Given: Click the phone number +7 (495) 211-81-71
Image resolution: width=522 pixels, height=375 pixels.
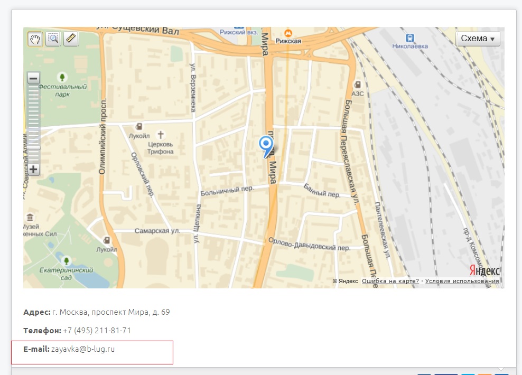Looking at the screenshot, I should (97, 331).
